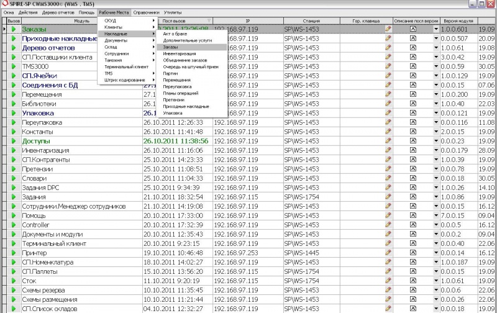Click the green arrow in the Доступы row
The image size is (497, 313).
tap(13, 141)
